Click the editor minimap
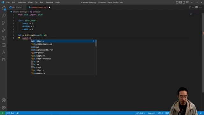Viewport: 204px width, 115px height. click(x=195, y=14)
